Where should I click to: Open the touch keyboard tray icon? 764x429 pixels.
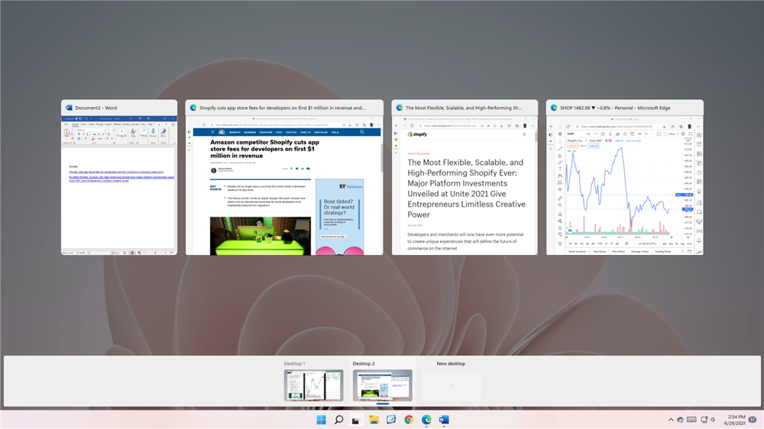pyautogui.click(x=691, y=420)
